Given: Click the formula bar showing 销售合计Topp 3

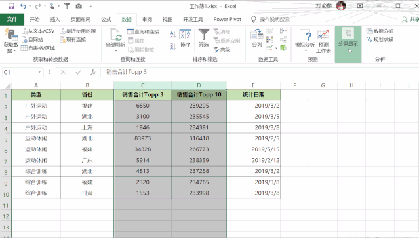Looking at the screenshot, I should click(260, 72).
